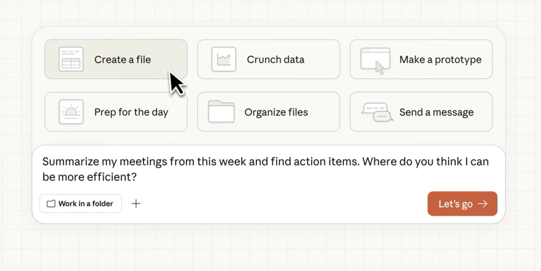Click the small folder icon in Work in a folder
The image size is (541, 271).
point(51,203)
